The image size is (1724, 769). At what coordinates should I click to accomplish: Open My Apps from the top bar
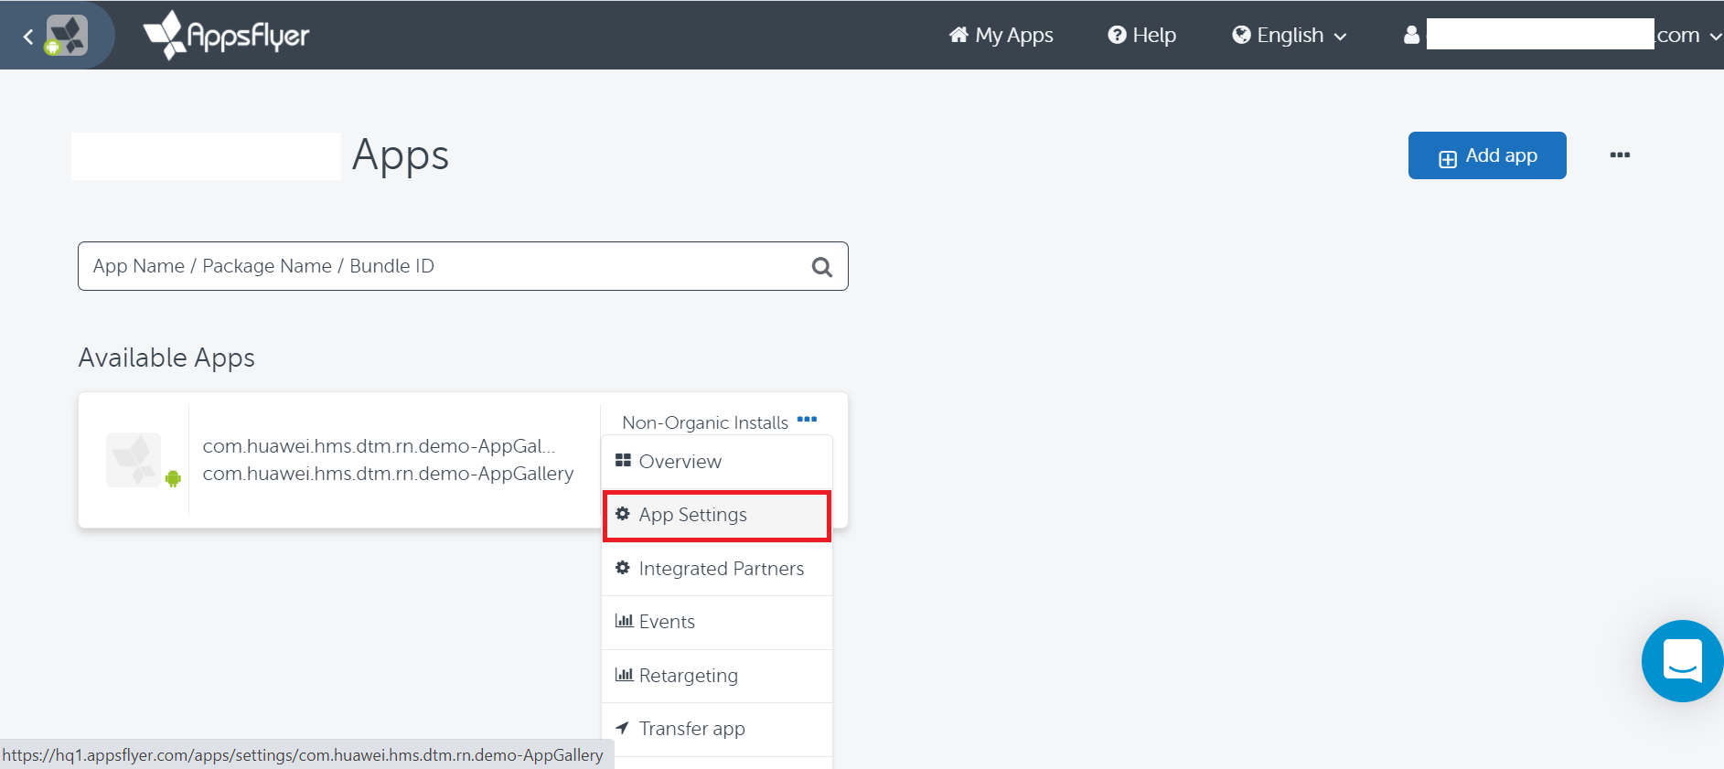(1001, 35)
